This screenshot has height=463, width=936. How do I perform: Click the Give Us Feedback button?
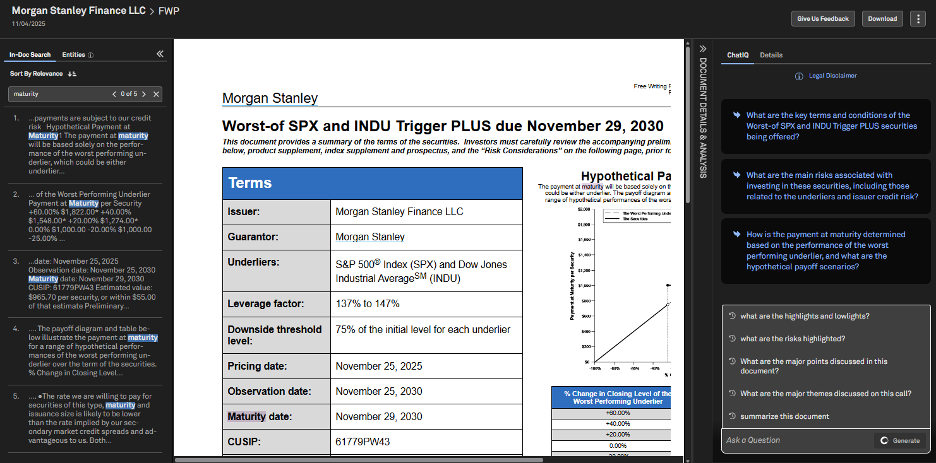click(823, 19)
